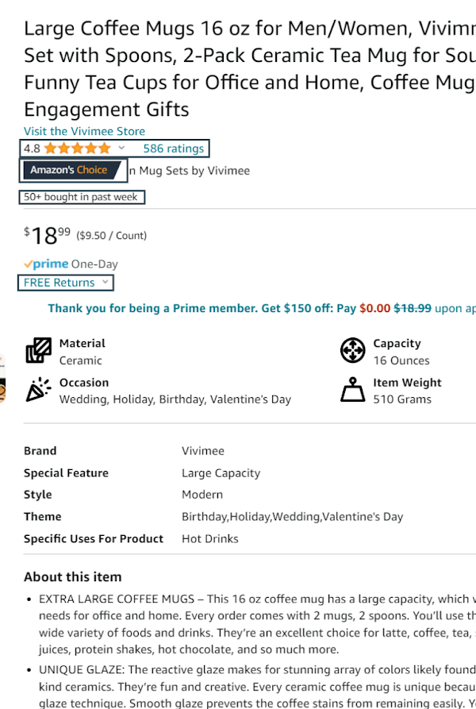Click the Material swatch icon
Image resolution: width=476 pixels, height=709 pixels.
(38, 350)
